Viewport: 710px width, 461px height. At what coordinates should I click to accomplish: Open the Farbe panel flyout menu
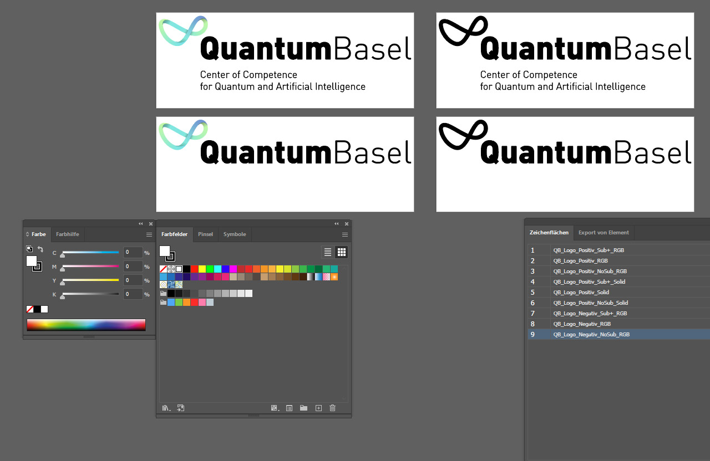click(149, 234)
